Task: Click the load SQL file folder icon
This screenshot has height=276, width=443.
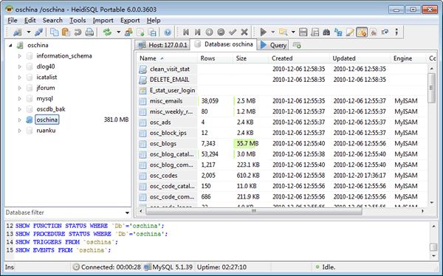Action: point(283,32)
